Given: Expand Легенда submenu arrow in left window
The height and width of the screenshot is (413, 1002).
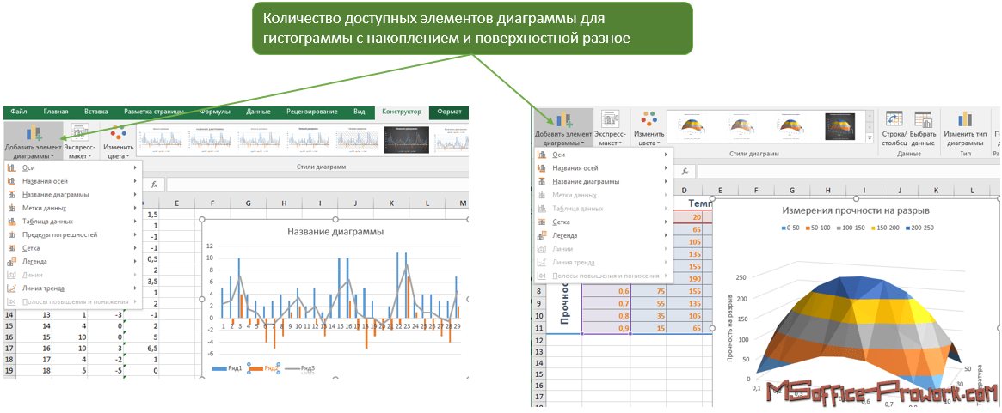Looking at the screenshot, I should click(x=136, y=262).
